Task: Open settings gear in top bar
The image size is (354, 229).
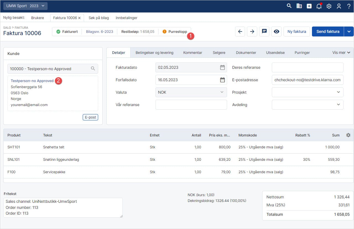Action: [329, 6]
